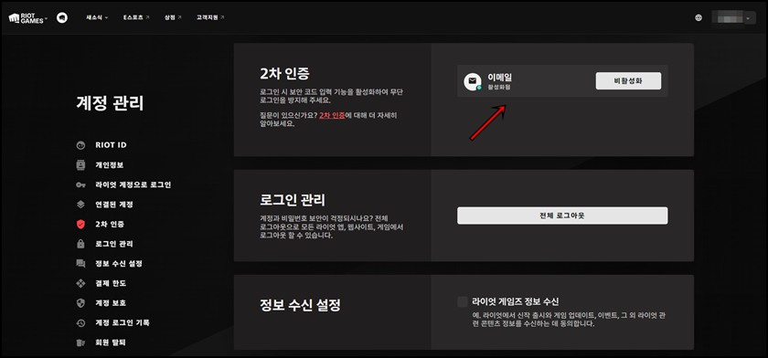The height and width of the screenshot is (358, 768).
Task: Open the 상점 menu link
Action: point(173,17)
